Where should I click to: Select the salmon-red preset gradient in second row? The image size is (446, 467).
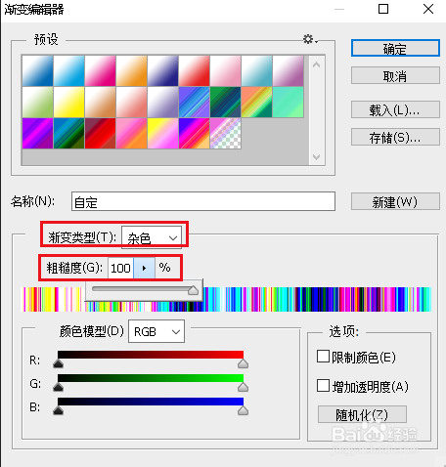click(x=131, y=102)
